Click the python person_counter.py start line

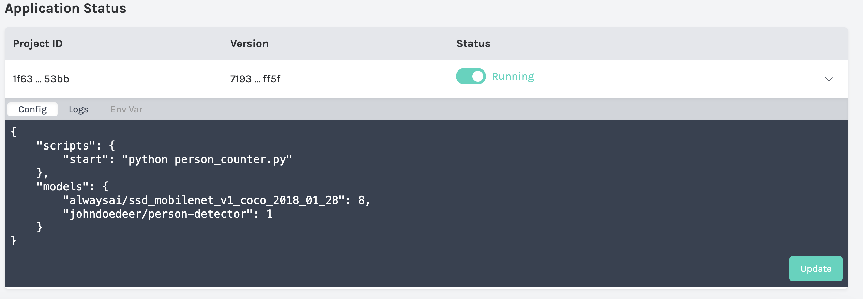point(177,159)
